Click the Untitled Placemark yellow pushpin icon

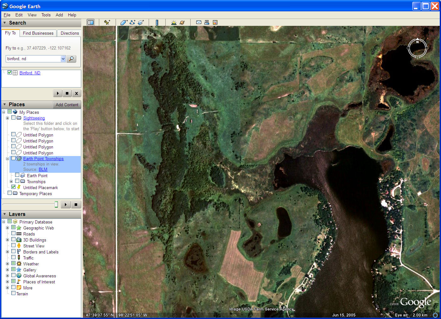(x=19, y=187)
